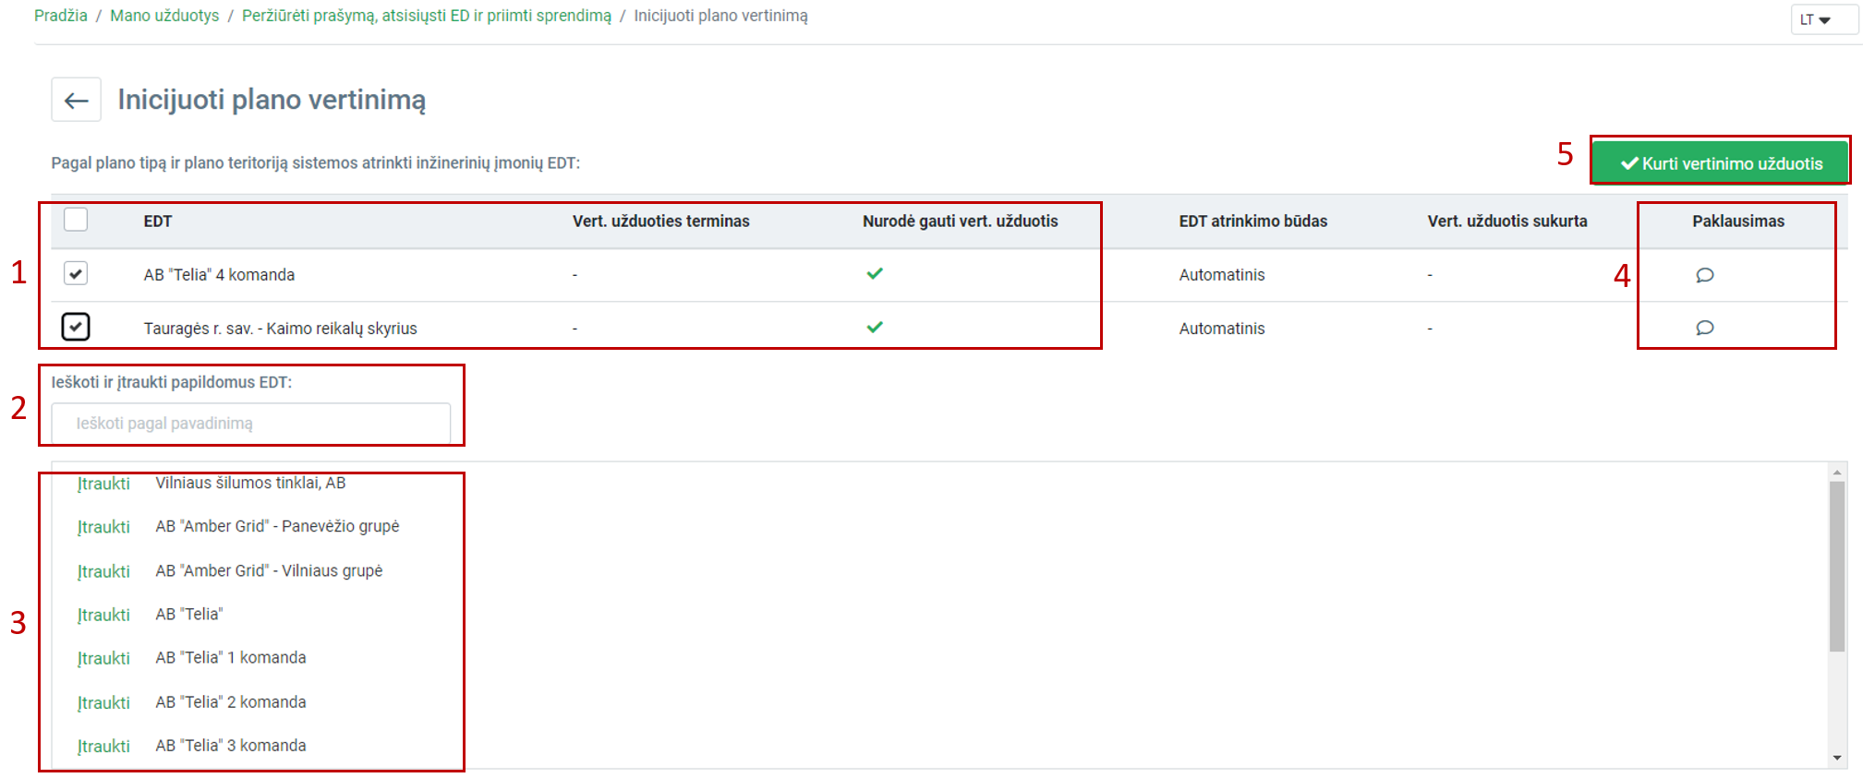Screen dimensions: 1863x778
Task: Click Inicijuoti plano vertinimą breadcrumb text
Action: (720, 16)
